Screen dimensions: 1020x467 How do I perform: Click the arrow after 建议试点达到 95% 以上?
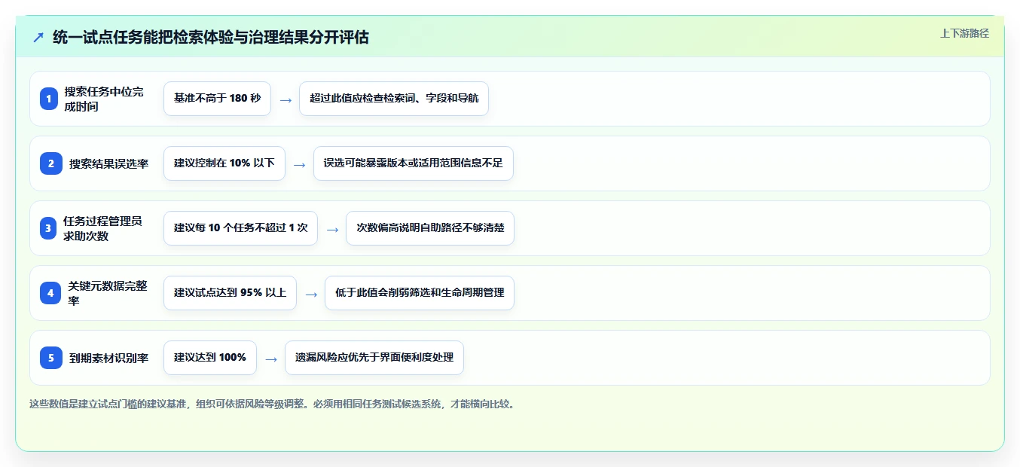point(311,294)
